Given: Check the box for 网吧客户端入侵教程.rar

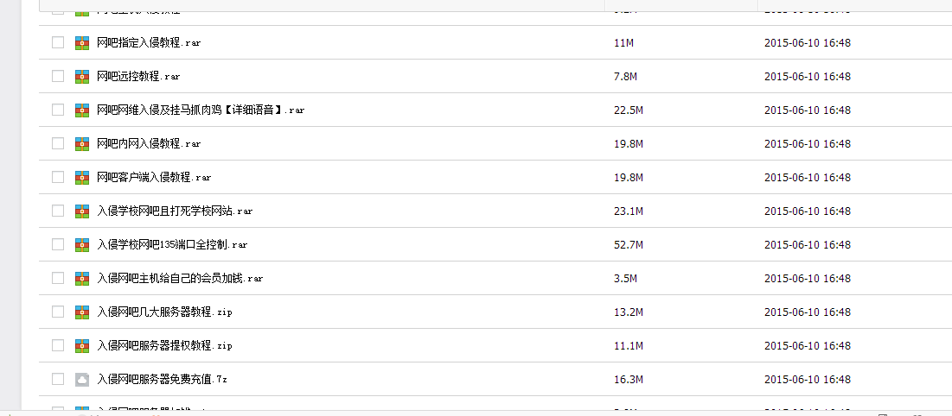Looking at the screenshot, I should (58, 177).
